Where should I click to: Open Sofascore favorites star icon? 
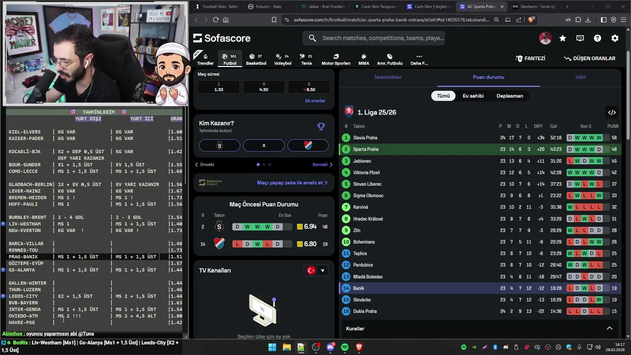[562, 38]
